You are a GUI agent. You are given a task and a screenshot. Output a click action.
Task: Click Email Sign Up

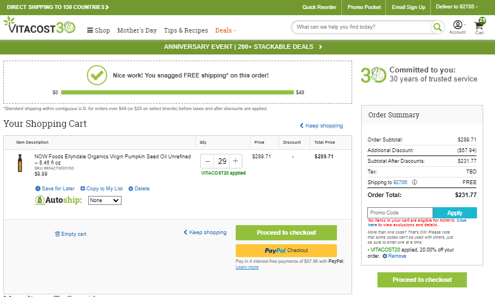click(408, 7)
